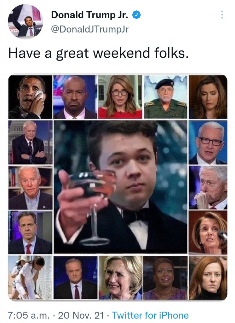Screen dimensions: 235x323
Task: Click tile of person in white bending by fence
Action: pyautogui.click(x=30, y=278)
